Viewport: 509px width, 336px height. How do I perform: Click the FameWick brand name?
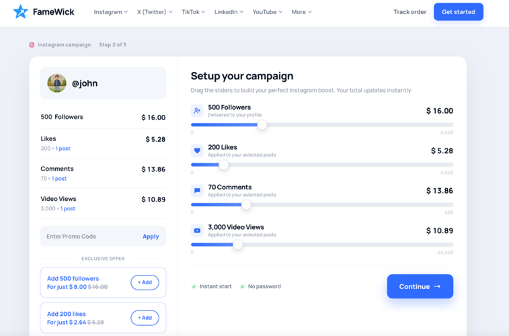pyautogui.click(x=54, y=12)
